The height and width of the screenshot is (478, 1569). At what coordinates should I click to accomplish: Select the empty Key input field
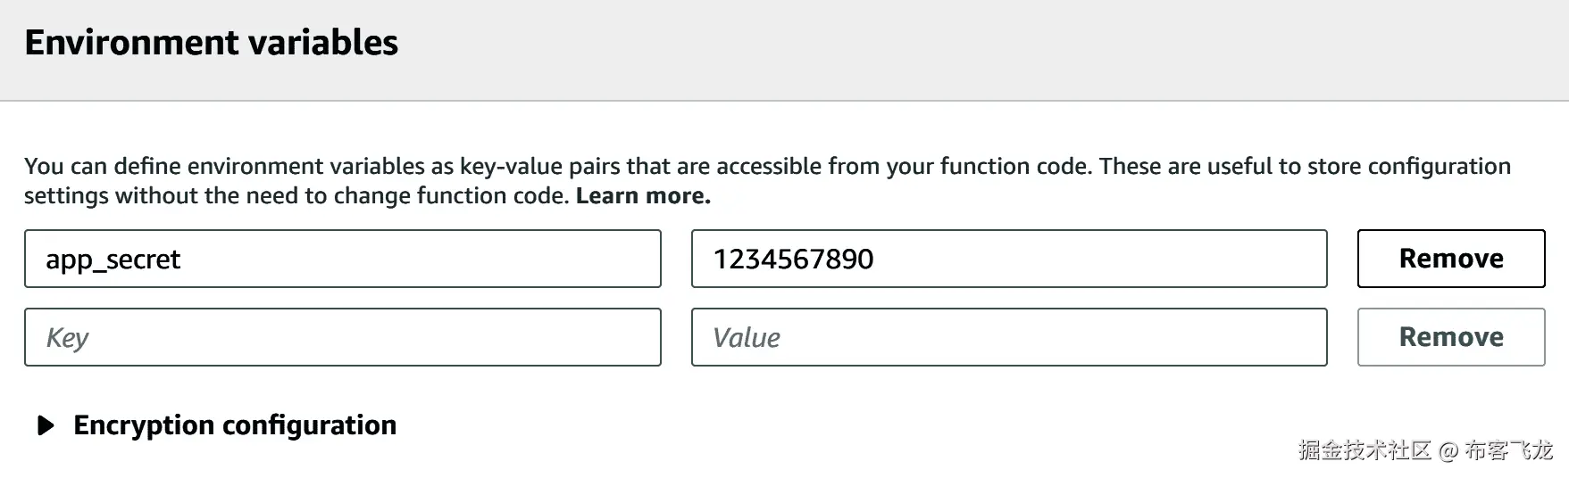click(342, 337)
